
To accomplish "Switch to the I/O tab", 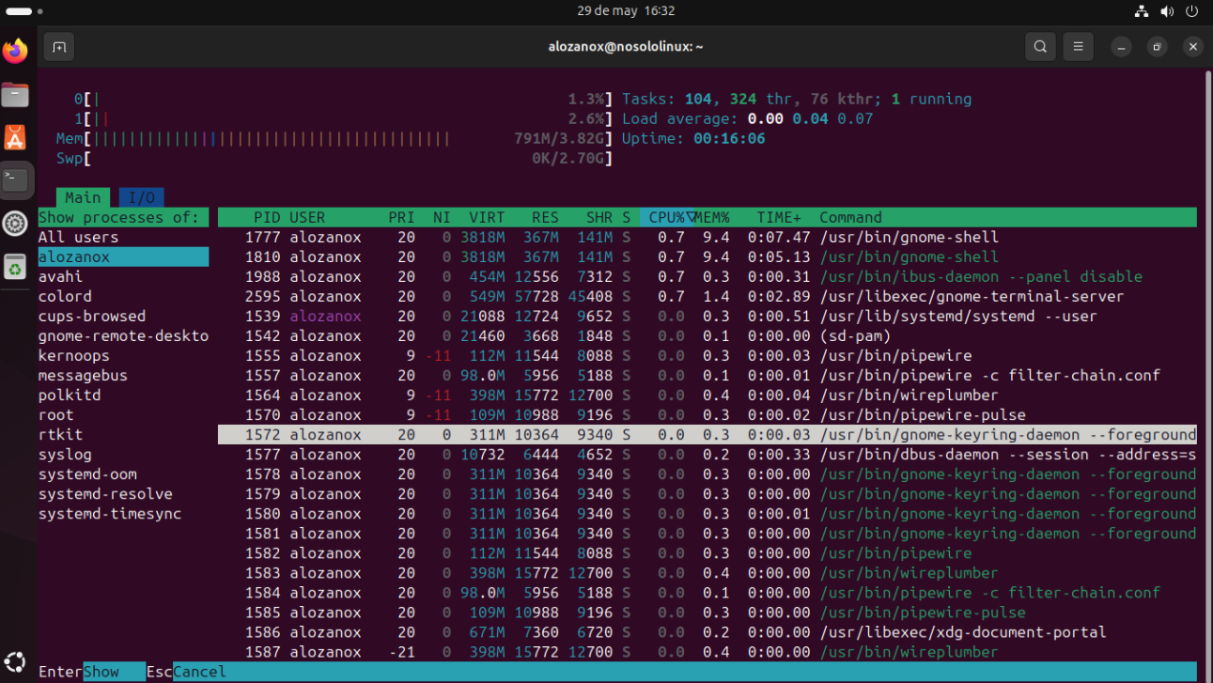I will 141,197.
